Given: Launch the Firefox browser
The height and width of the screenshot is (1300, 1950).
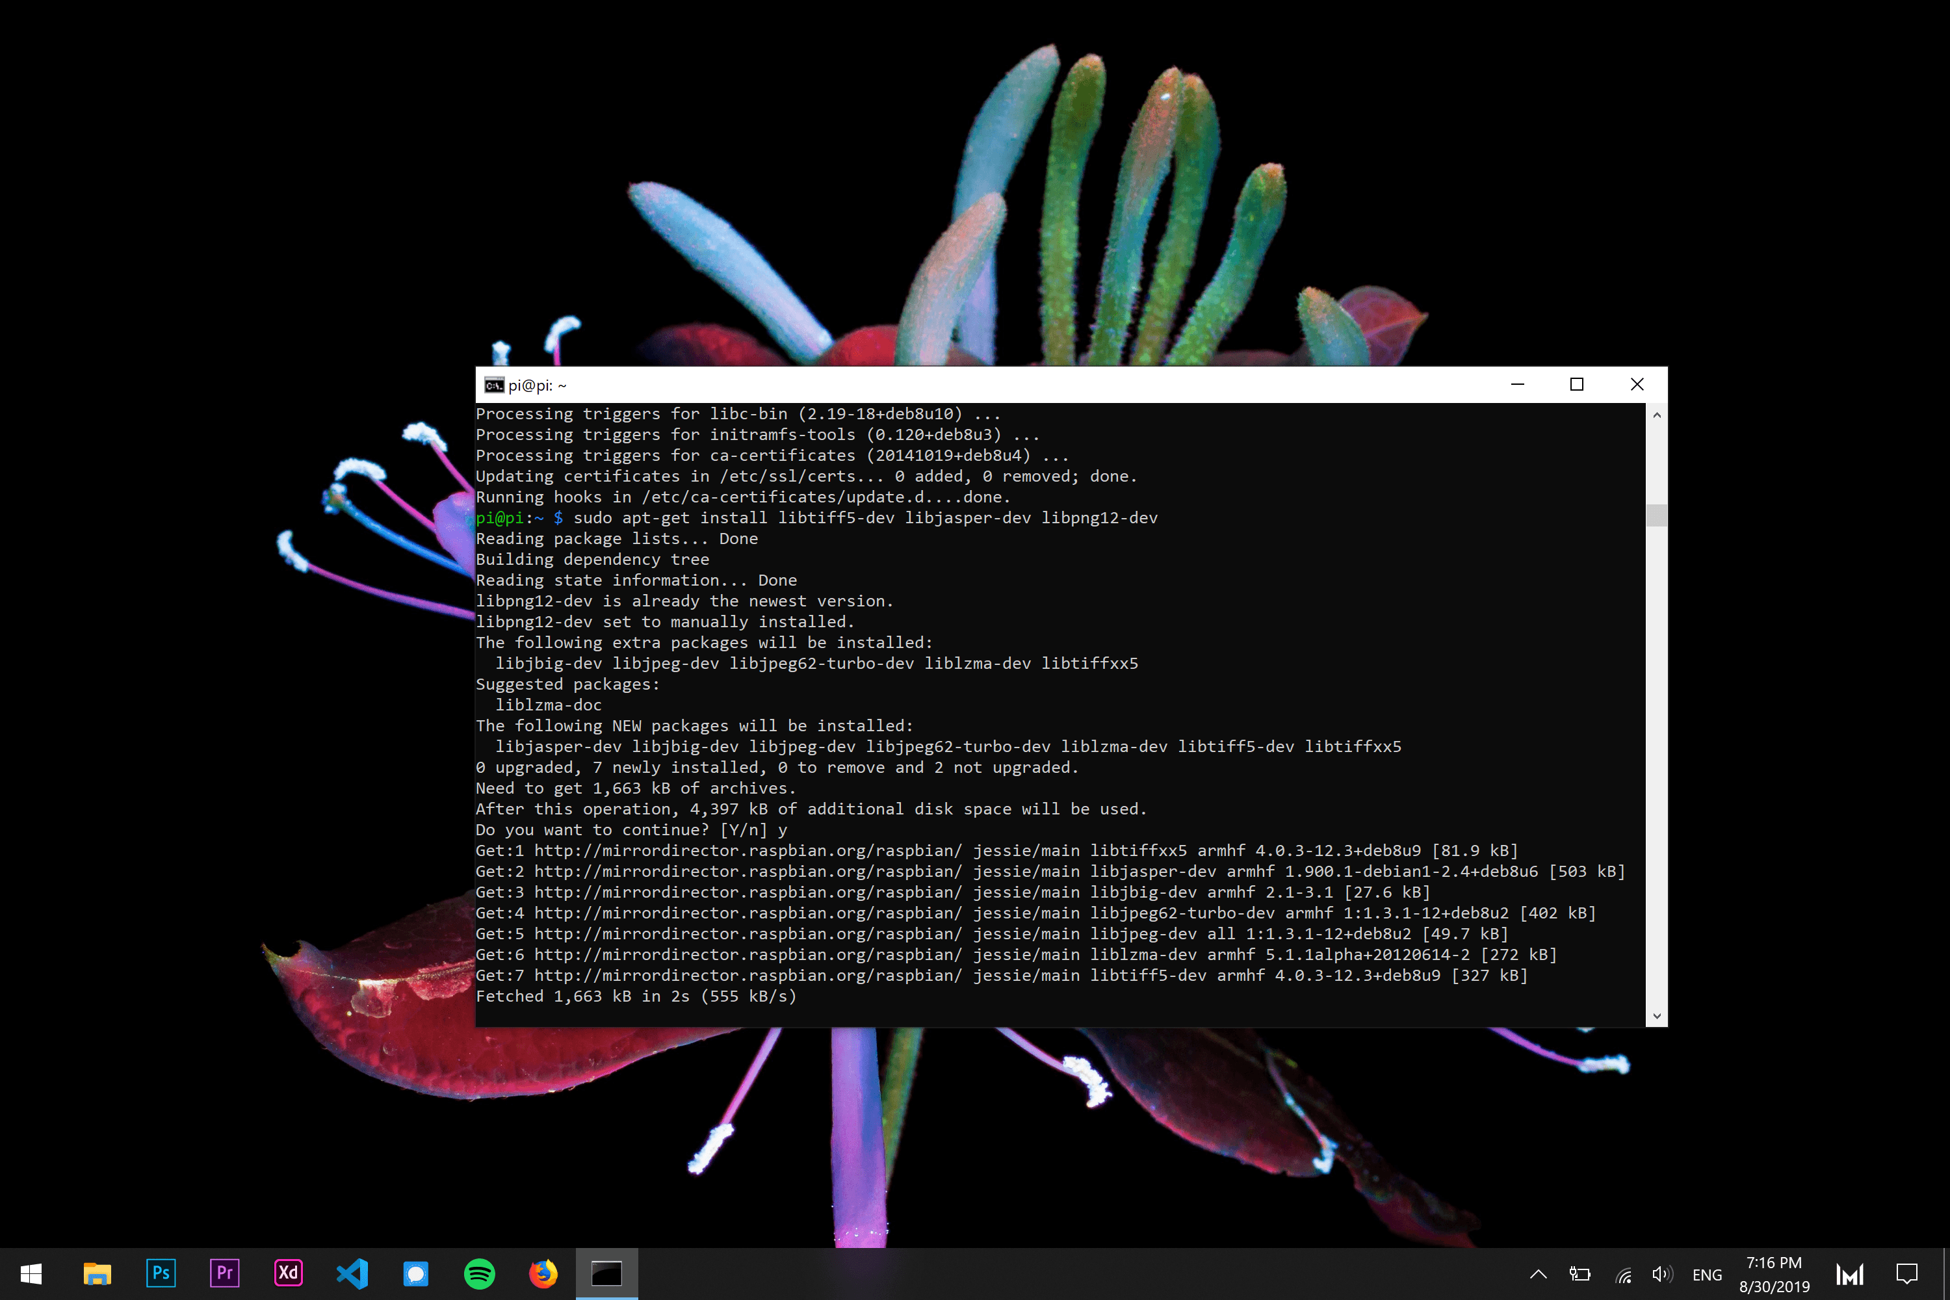Looking at the screenshot, I should (x=543, y=1273).
